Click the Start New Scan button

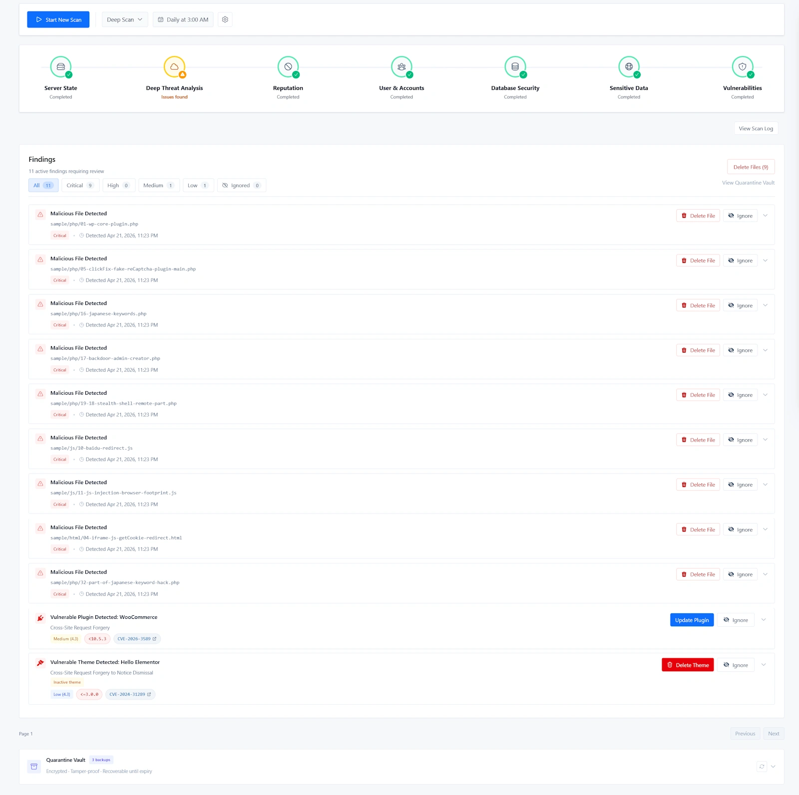(x=58, y=19)
